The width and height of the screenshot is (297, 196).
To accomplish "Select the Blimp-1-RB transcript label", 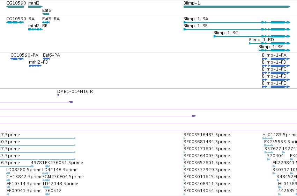I will click(x=195, y=26).
